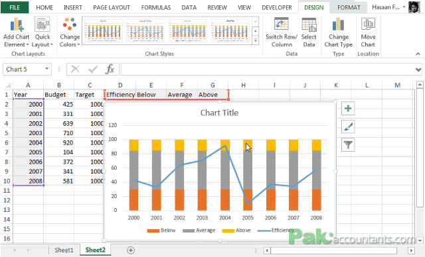
Task: Click Switch Row/Column button
Action: (x=282, y=32)
